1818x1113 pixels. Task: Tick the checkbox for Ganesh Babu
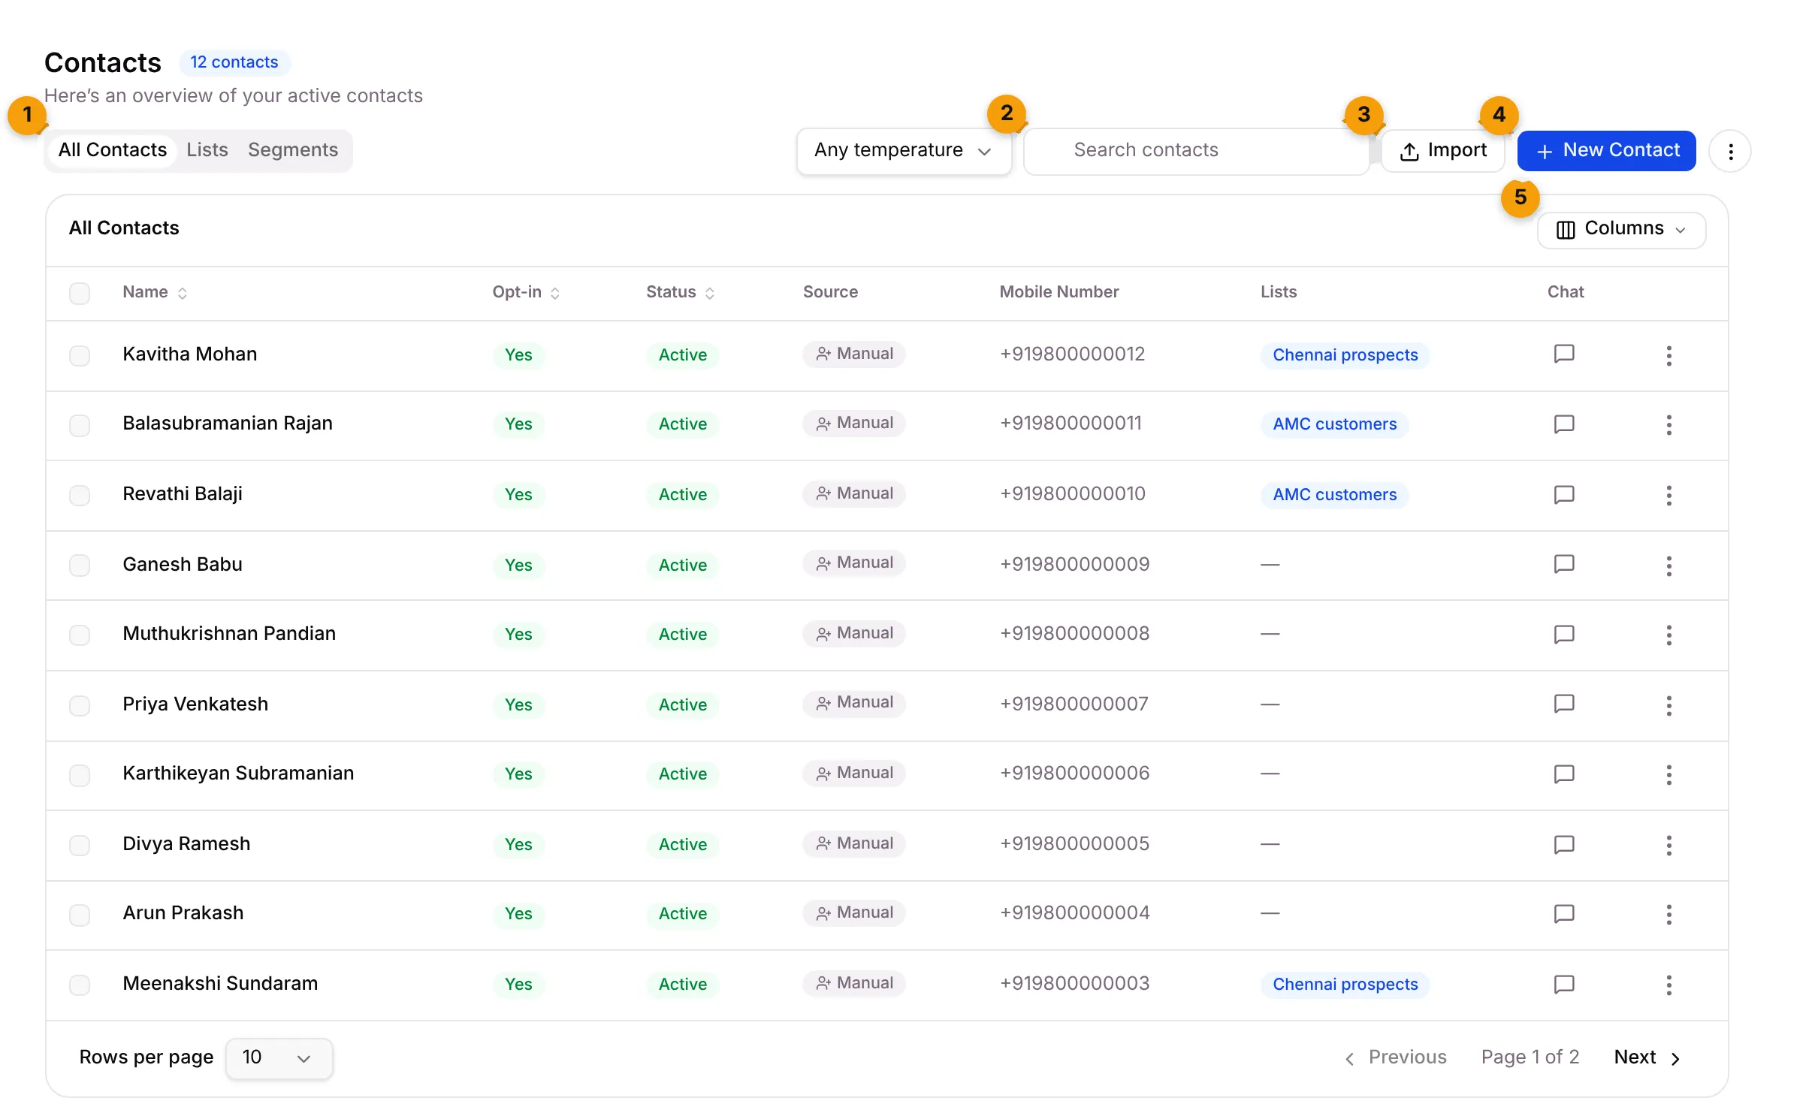(x=80, y=566)
